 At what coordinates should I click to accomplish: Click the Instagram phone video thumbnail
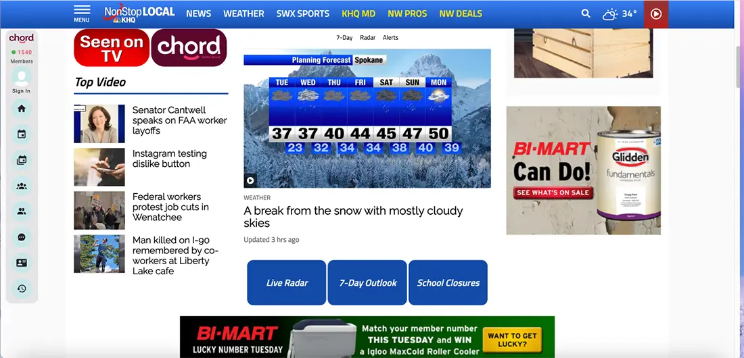tap(99, 167)
